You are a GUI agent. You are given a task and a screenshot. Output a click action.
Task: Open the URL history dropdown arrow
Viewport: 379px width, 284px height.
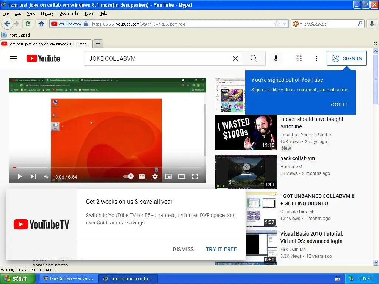(x=285, y=24)
